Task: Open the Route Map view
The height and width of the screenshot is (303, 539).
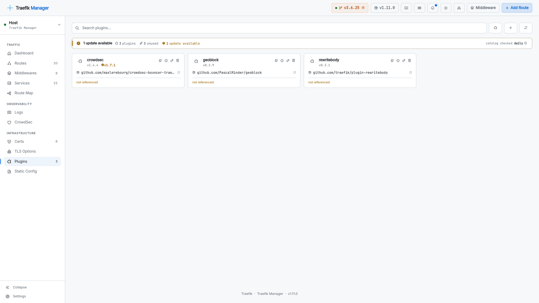Action: click(x=32, y=93)
